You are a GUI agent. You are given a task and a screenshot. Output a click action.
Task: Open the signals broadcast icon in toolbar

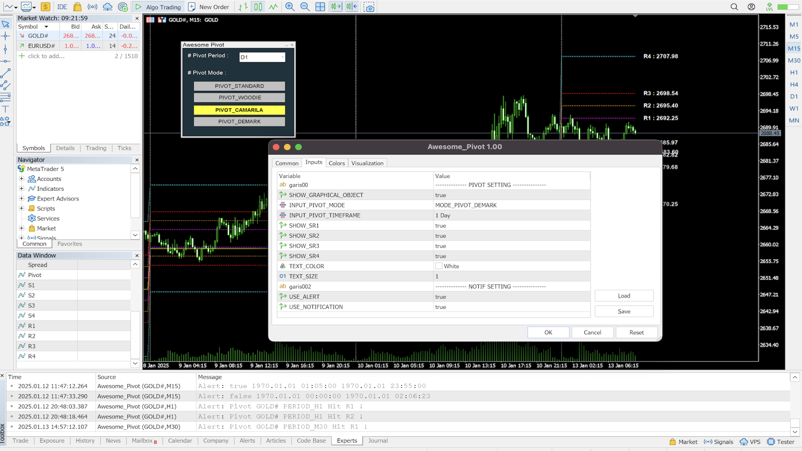pyautogui.click(x=92, y=7)
